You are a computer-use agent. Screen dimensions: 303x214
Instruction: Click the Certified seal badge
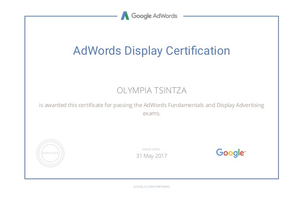point(50,153)
